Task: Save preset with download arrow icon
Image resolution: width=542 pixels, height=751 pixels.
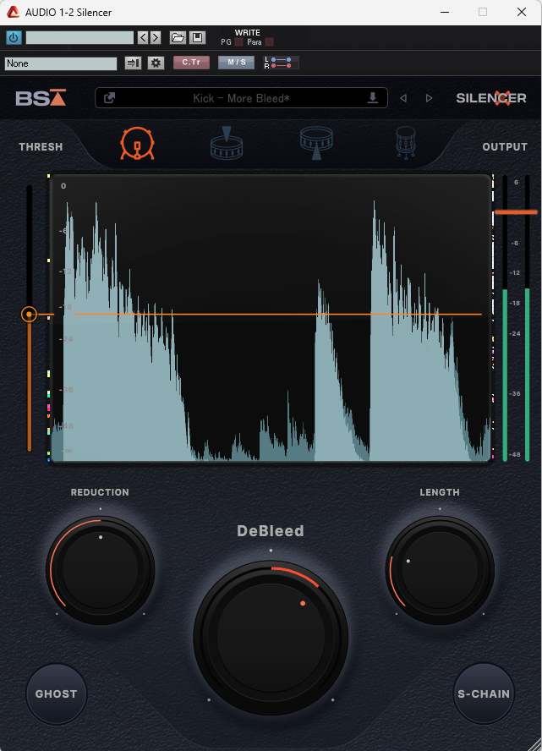Action: pyautogui.click(x=373, y=98)
